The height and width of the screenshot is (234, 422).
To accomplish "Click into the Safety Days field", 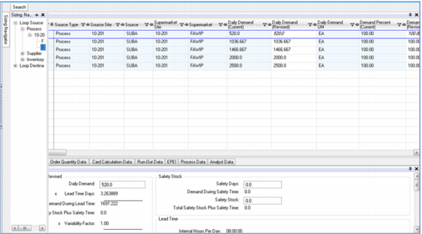I will point(263,185).
